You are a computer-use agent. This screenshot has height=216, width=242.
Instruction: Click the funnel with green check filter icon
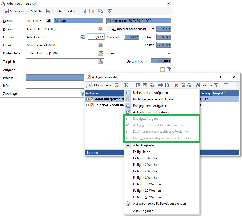[x=126, y=85]
